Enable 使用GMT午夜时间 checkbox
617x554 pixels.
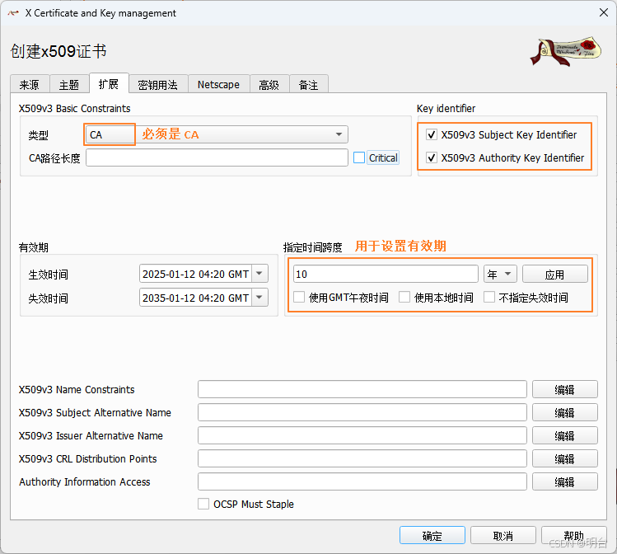[299, 297]
